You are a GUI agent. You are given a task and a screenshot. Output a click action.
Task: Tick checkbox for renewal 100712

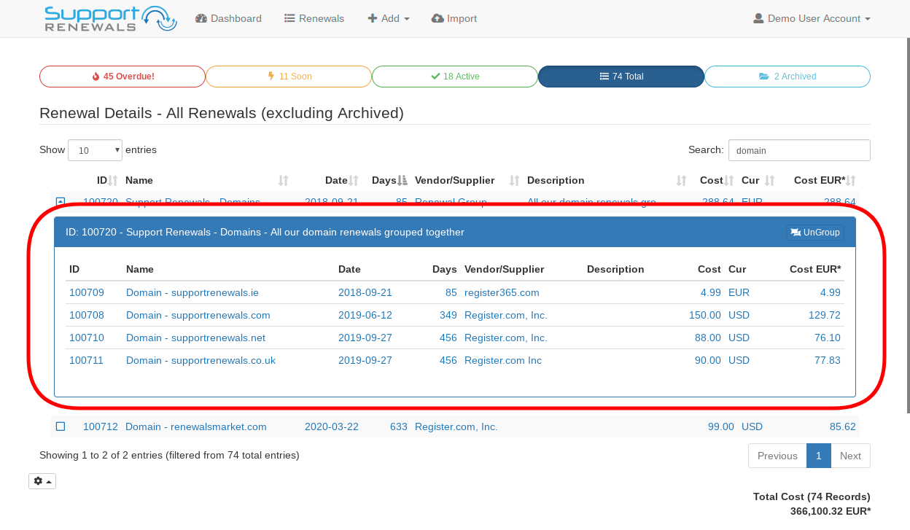click(61, 426)
